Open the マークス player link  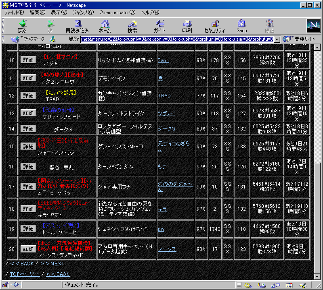[x=167, y=249]
